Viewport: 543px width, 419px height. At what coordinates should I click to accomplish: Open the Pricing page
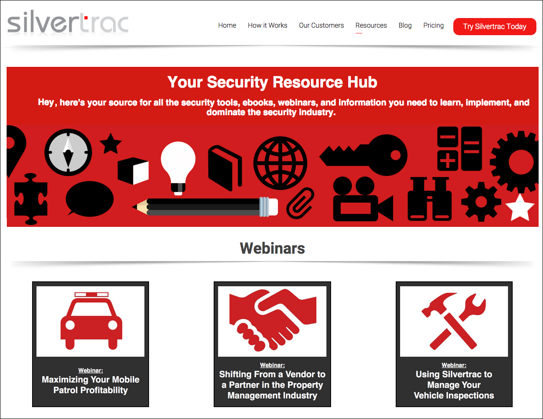coord(434,26)
